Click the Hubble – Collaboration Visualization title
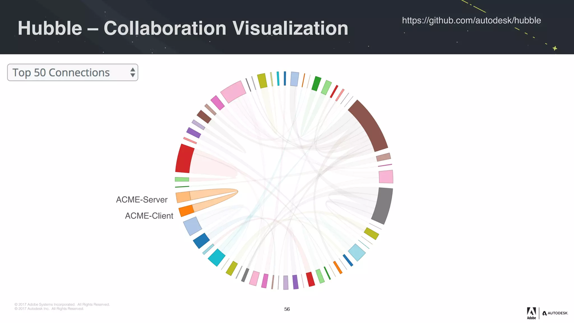This screenshot has height=323, width=574. (183, 28)
